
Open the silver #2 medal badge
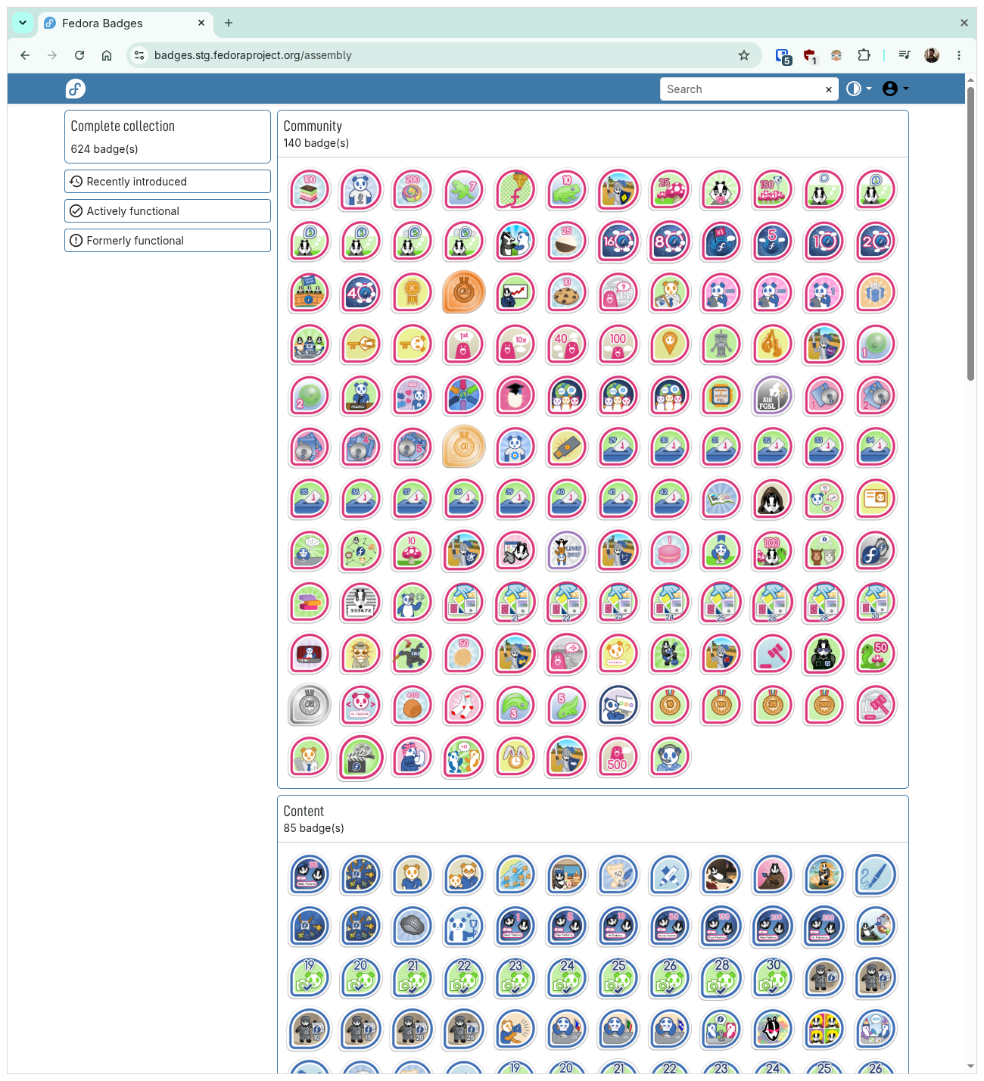[310, 705]
